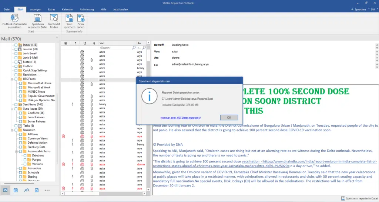The image size is (379, 202).
Task: Switch to Mail view icon at bottom
Action: click(x=5, y=190)
